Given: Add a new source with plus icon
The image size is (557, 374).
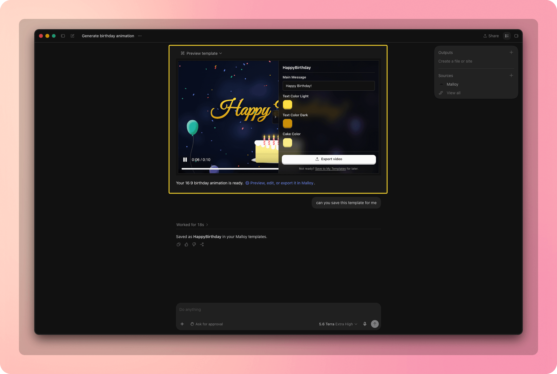Looking at the screenshot, I should point(511,75).
